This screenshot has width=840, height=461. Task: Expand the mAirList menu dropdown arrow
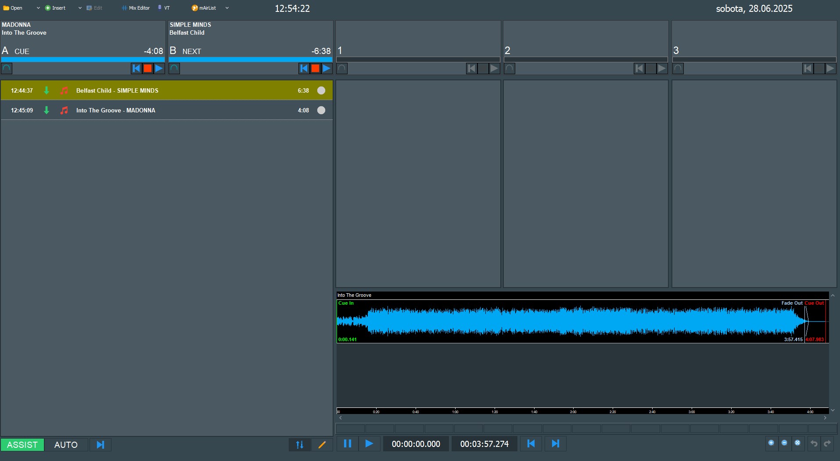[x=227, y=8]
